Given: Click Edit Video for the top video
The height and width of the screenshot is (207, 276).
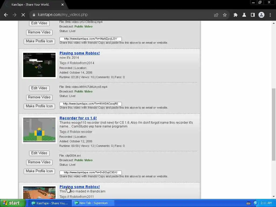Looking at the screenshot, I should click(39, 23).
